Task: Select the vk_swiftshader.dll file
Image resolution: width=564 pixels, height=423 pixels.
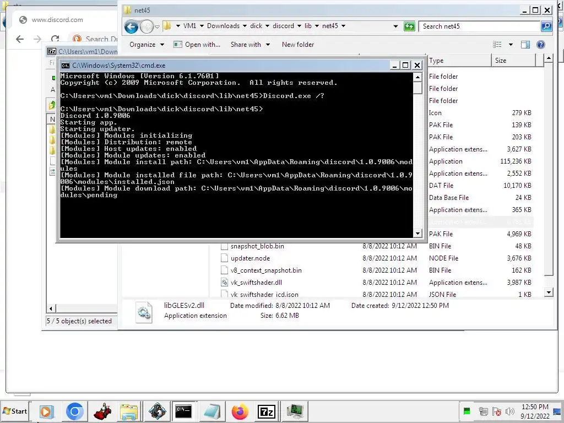Action: 256,283
